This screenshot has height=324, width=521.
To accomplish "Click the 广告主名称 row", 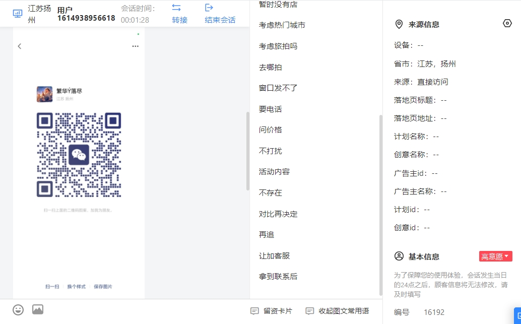I will [x=420, y=191].
